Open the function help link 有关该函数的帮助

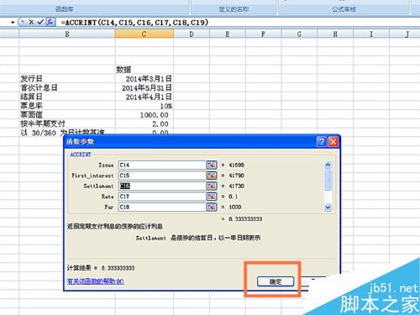pyautogui.click(x=96, y=281)
